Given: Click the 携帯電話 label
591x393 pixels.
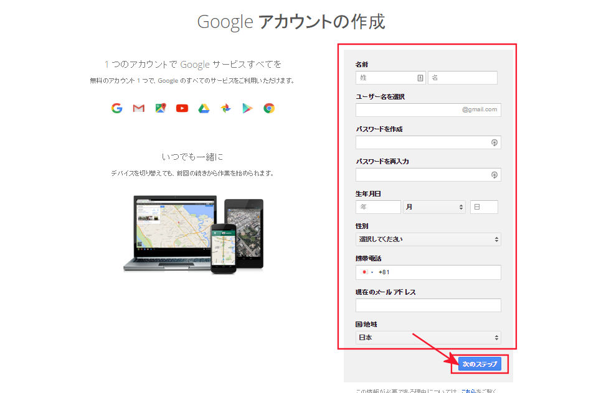Looking at the screenshot, I should [369, 259].
